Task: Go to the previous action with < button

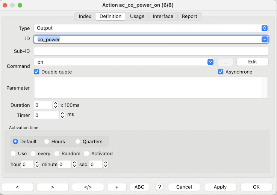Action: (17, 187)
